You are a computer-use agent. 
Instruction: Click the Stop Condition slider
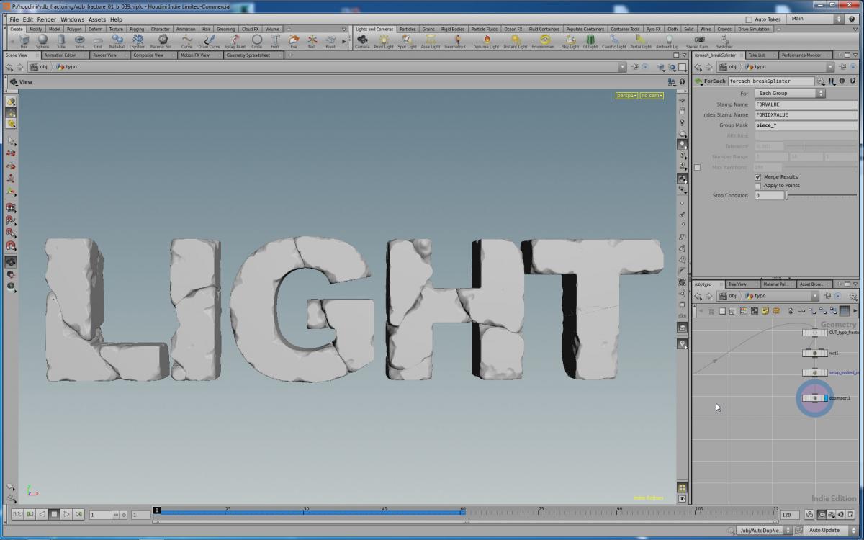point(822,196)
